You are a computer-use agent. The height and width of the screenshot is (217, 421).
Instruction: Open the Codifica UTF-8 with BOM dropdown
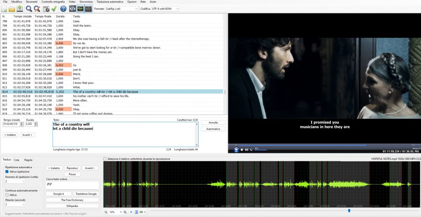(165, 9)
